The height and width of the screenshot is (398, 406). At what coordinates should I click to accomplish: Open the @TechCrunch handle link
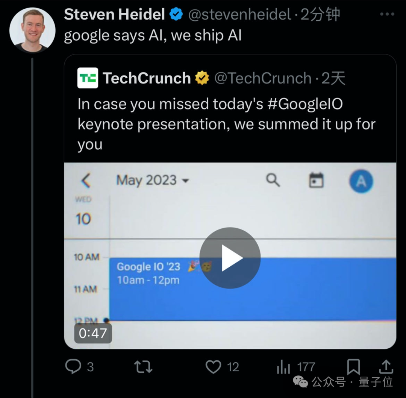pos(262,78)
